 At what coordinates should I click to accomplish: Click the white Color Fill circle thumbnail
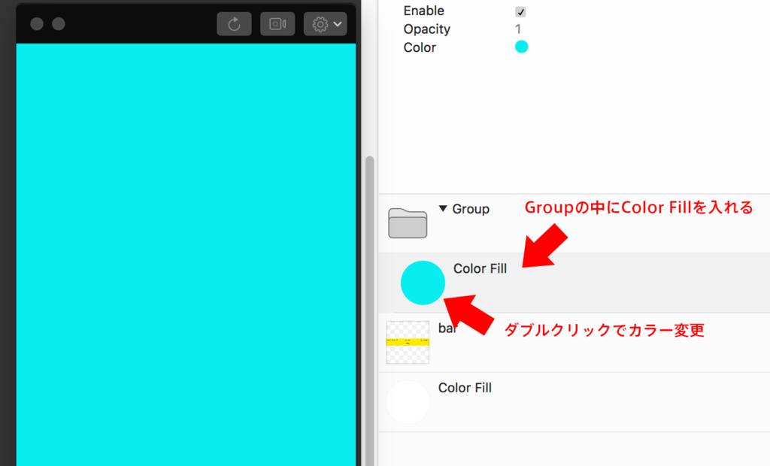click(408, 401)
